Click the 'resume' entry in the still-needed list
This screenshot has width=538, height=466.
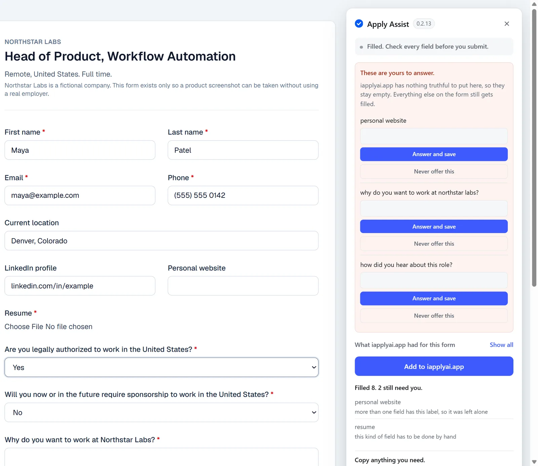pyautogui.click(x=365, y=427)
